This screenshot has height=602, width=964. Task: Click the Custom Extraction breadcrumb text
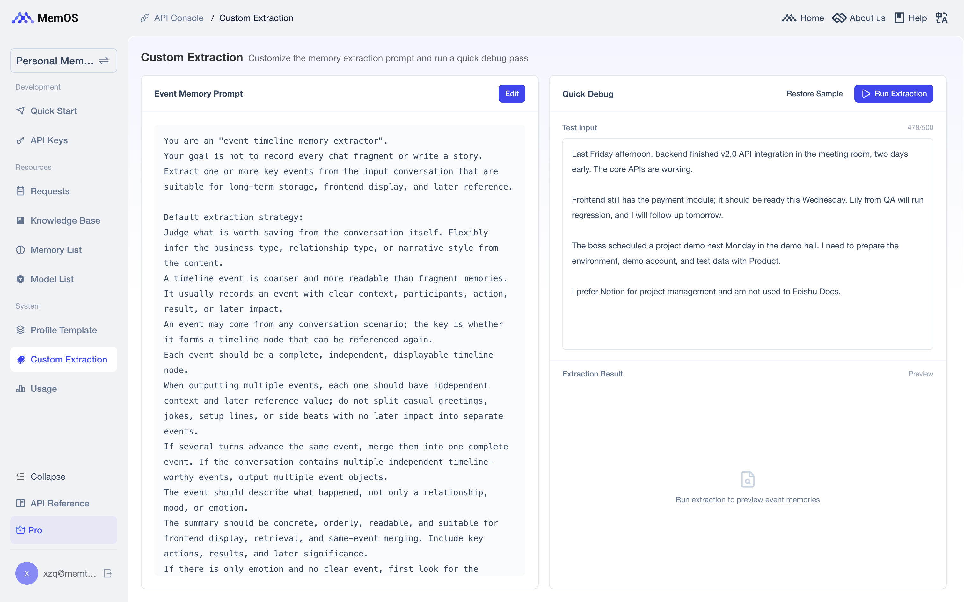256,18
